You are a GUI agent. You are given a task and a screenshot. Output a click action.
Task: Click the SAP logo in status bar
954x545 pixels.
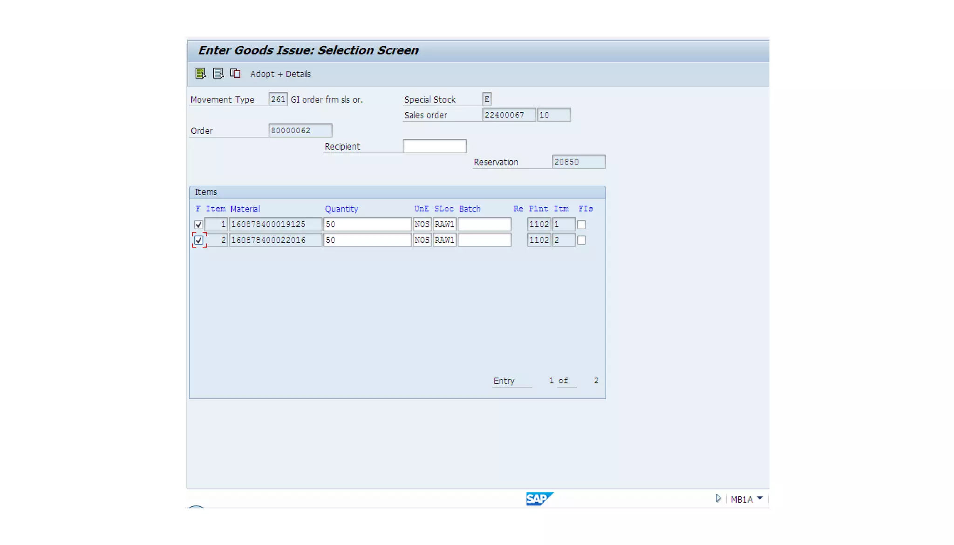click(539, 499)
